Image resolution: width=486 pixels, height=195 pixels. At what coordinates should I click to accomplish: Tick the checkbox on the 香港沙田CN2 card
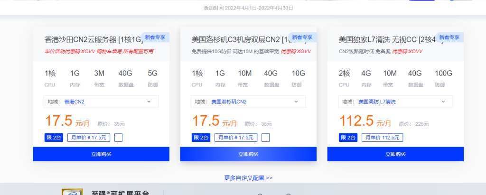tap(119, 138)
